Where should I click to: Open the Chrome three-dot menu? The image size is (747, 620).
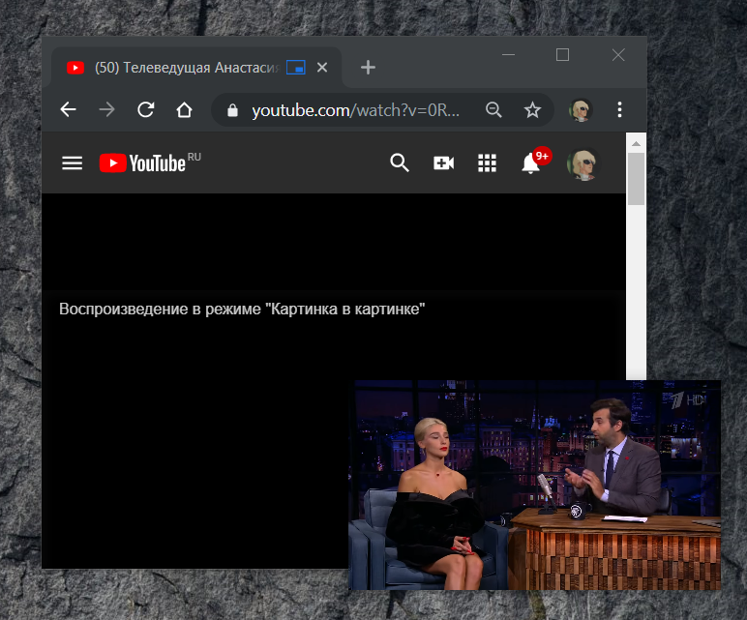coord(619,110)
